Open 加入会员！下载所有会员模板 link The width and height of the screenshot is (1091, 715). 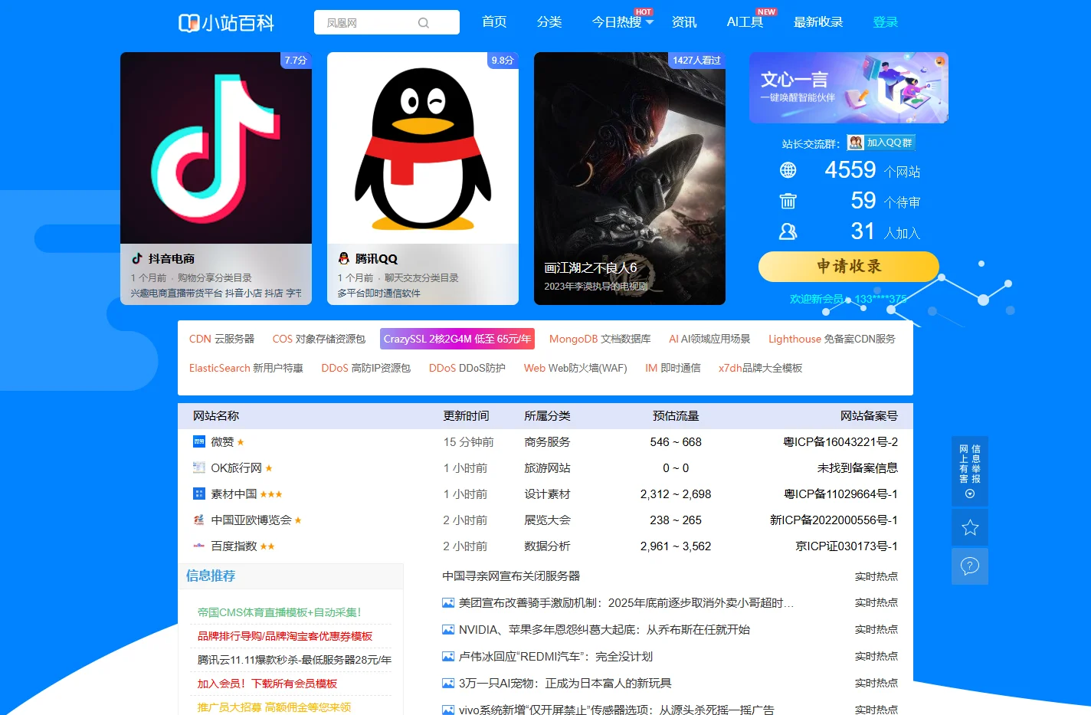point(267,684)
